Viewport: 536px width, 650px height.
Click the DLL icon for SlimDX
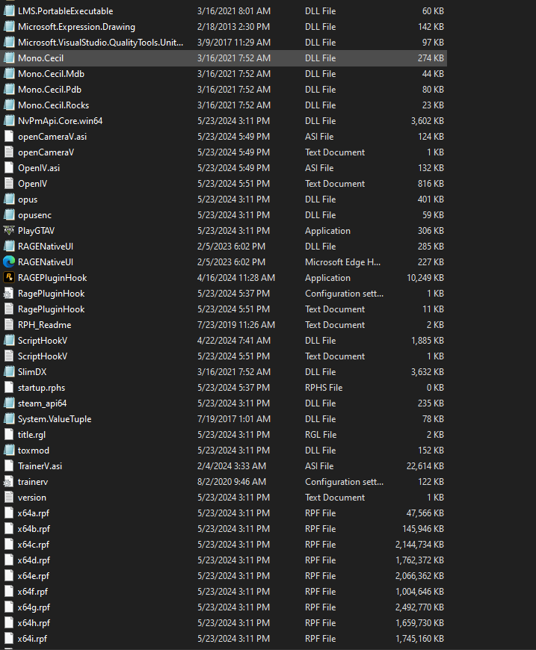coord(9,372)
